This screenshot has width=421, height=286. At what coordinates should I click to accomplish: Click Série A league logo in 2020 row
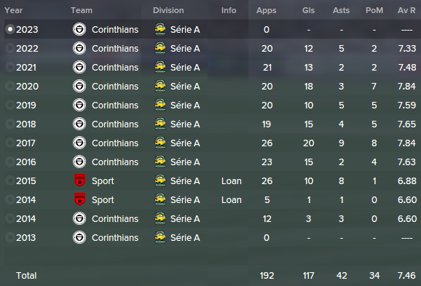(x=160, y=86)
